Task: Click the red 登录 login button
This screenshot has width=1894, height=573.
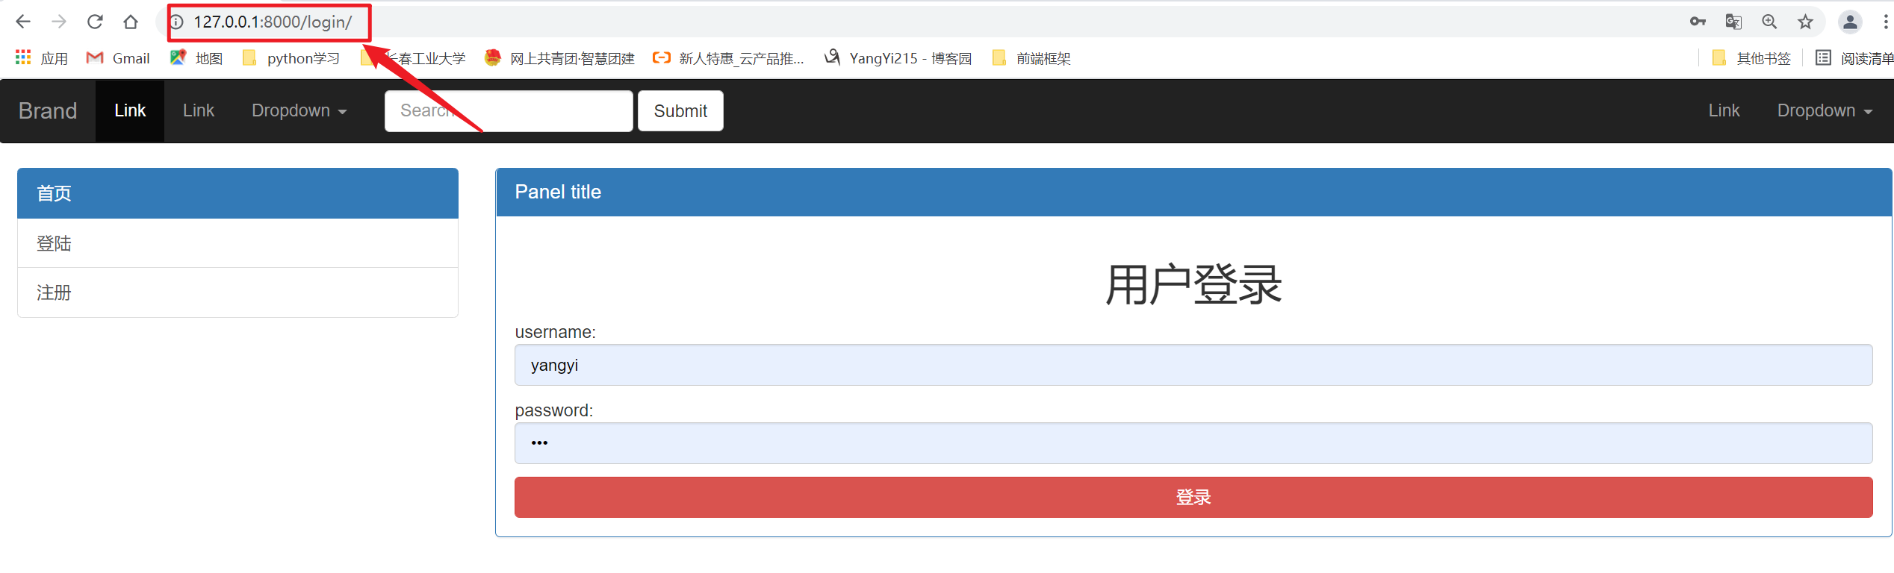Action: tap(1193, 497)
